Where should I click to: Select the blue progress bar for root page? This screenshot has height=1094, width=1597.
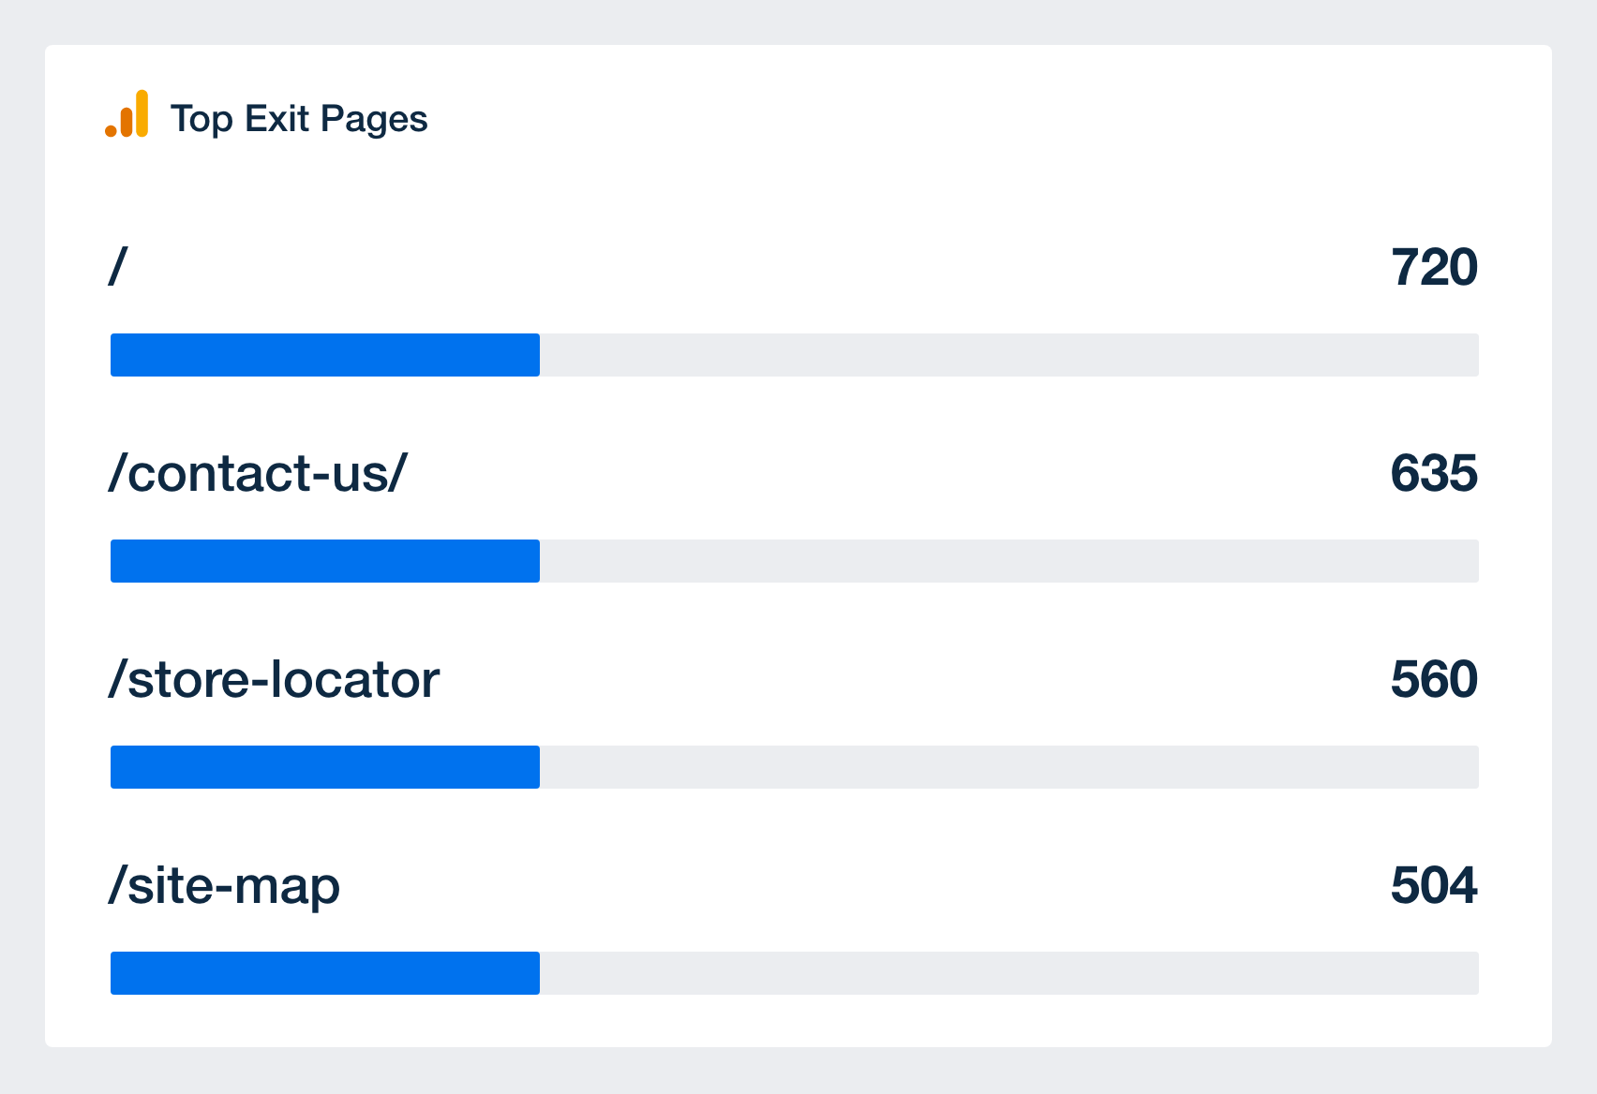[325, 355]
